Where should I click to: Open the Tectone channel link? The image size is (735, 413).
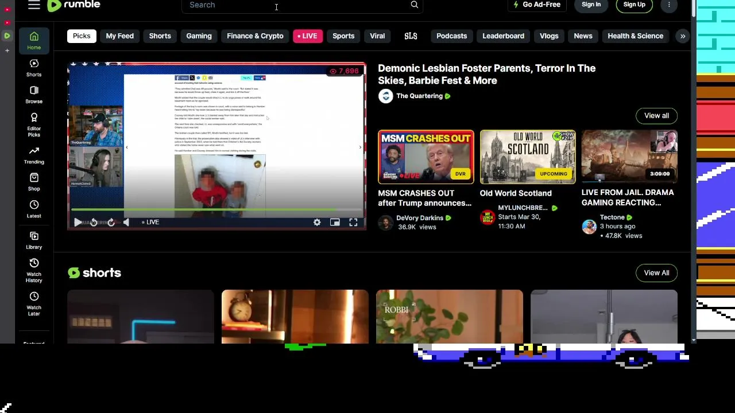point(612,217)
